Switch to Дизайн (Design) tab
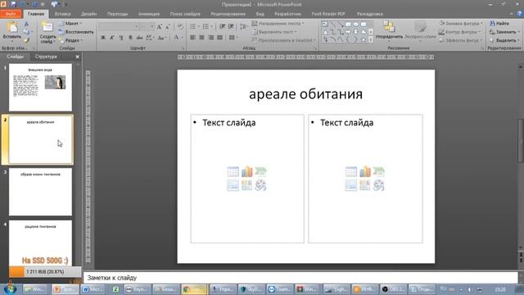Image resolution: width=524 pixels, height=295 pixels. pos(88,14)
